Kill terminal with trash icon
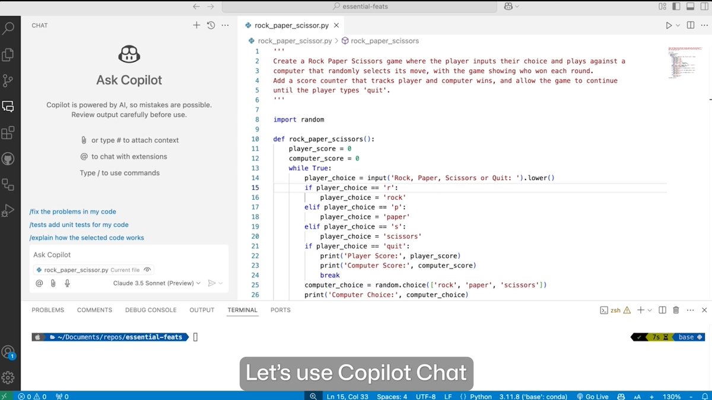 click(677, 310)
